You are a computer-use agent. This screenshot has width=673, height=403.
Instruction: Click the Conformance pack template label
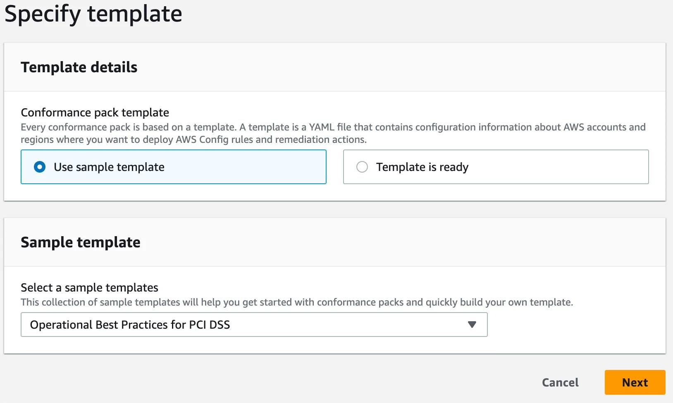95,112
